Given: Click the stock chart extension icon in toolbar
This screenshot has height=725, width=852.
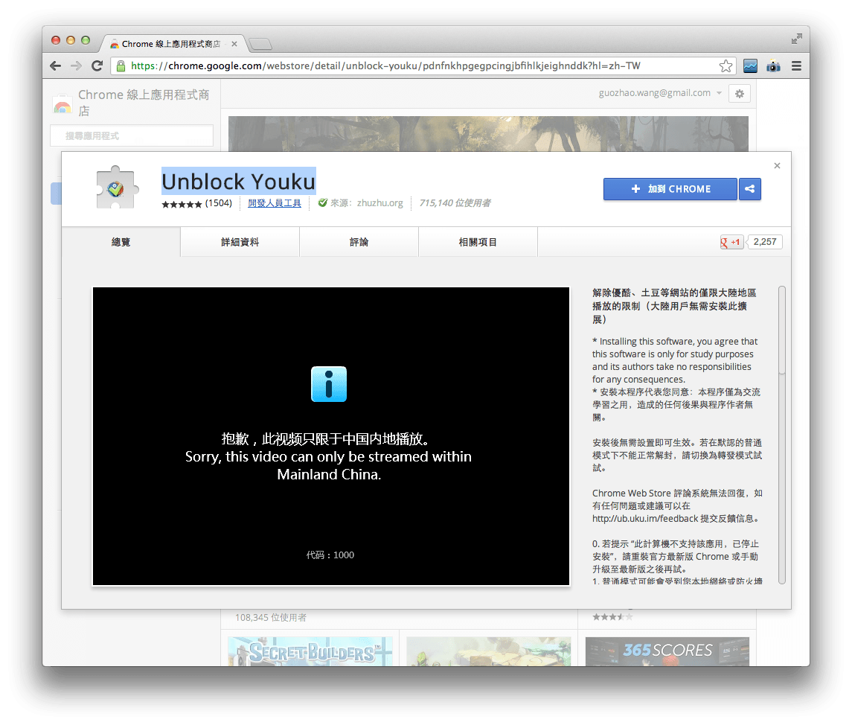Looking at the screenshot, I should coord(750,66).
